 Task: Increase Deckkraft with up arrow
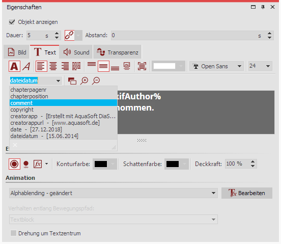(252, 161)
